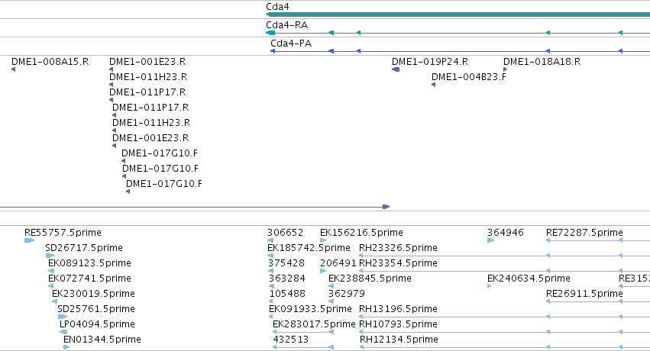Screen dimensions: 650x351
Task: Select the EK156216.5prime EST label
Action: click(x=361, y=233)
